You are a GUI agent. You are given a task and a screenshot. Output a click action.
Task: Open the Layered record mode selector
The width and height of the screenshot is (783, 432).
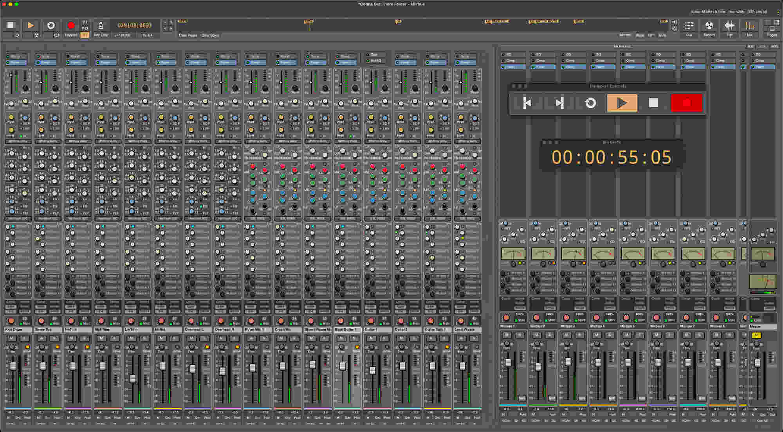(x=71, y=35)
